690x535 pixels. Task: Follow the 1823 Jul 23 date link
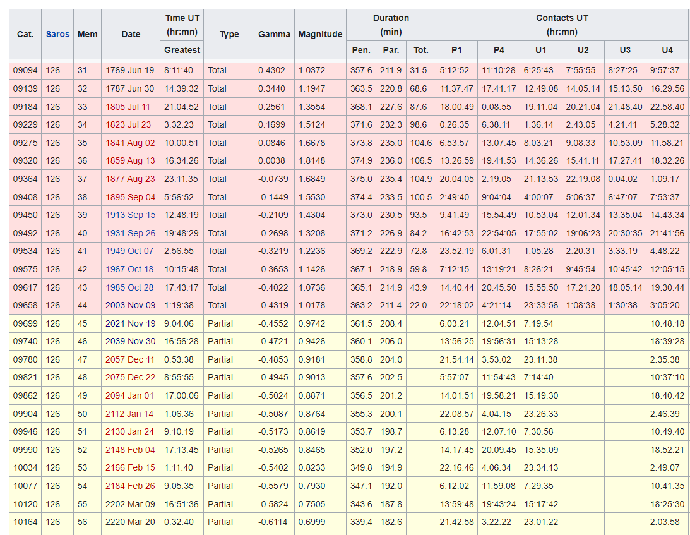[129, 124]
